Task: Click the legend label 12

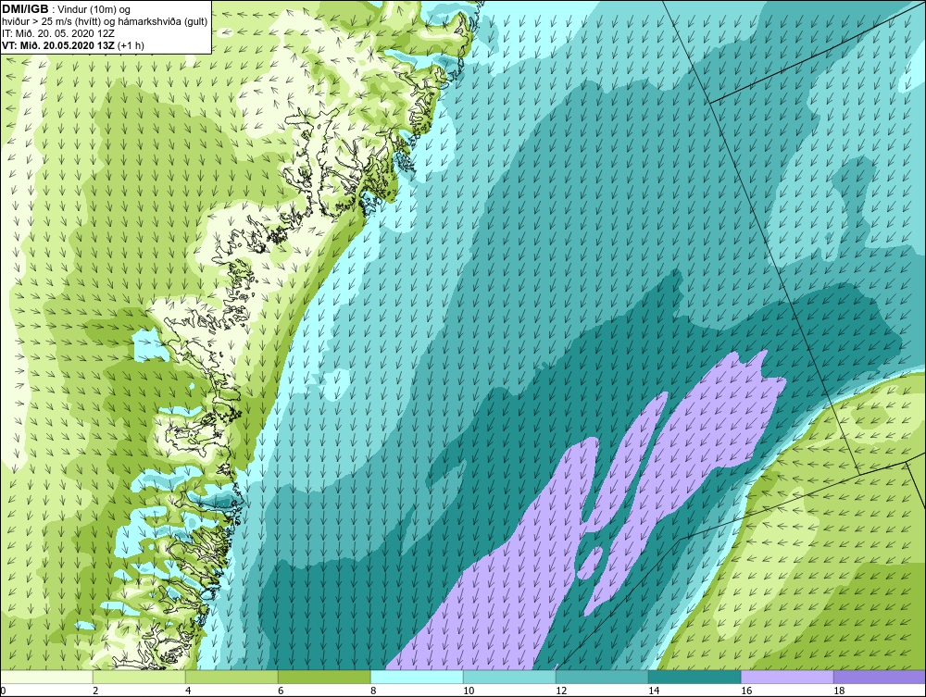Action: (561, 691)
